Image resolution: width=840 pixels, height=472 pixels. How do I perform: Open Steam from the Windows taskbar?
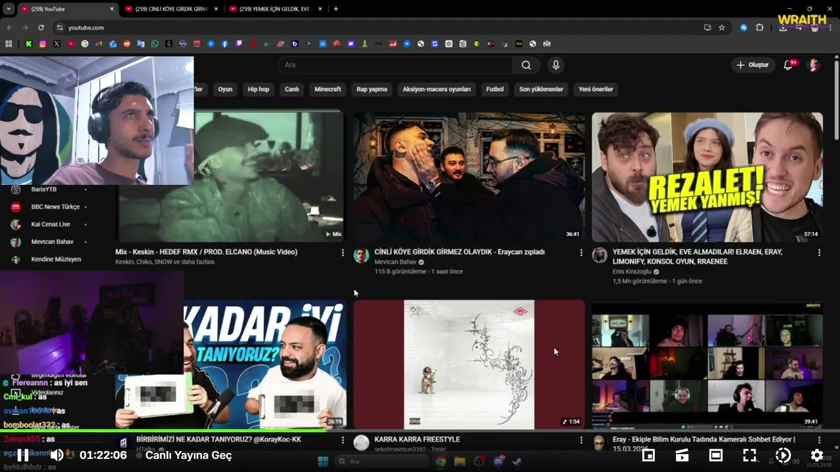click(516, 462)
